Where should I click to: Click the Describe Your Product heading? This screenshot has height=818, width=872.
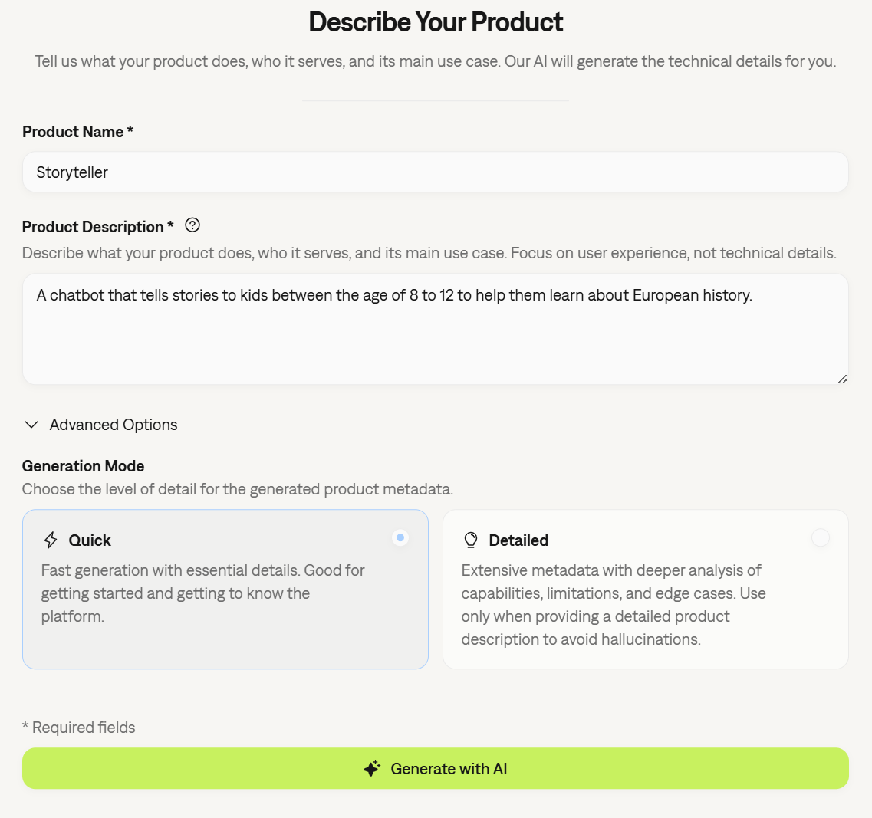click(435, 21)
